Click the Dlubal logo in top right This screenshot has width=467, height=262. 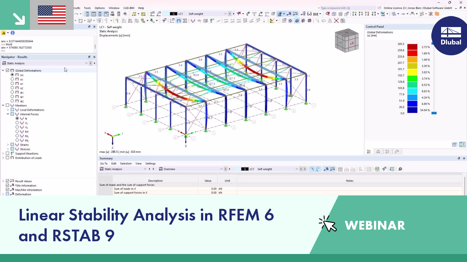(x=450, y=36)
